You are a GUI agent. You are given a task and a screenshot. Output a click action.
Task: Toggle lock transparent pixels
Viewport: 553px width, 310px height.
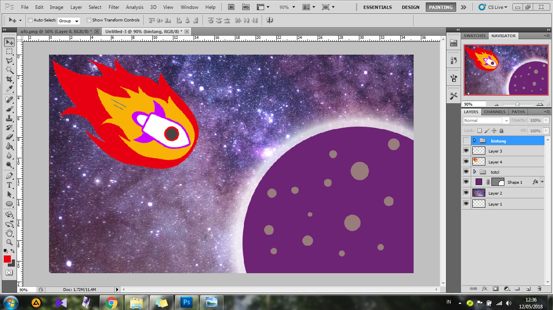click(480, 131)
